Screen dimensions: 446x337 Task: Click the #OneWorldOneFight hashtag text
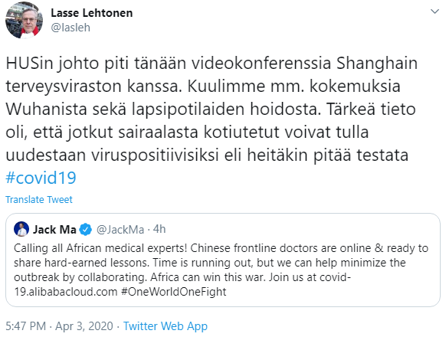174,292
